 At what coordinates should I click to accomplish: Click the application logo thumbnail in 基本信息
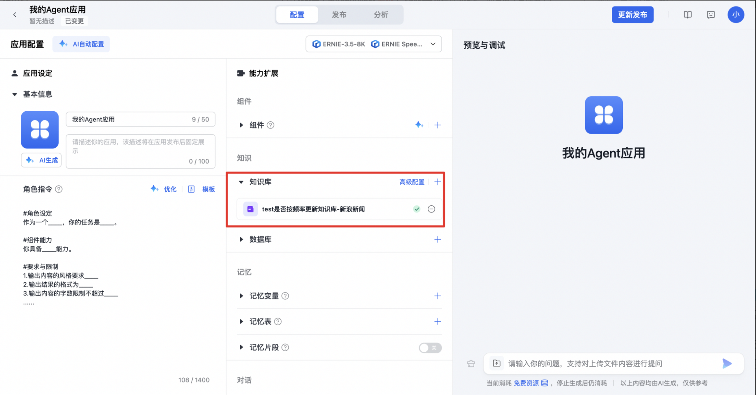(40, 129)
